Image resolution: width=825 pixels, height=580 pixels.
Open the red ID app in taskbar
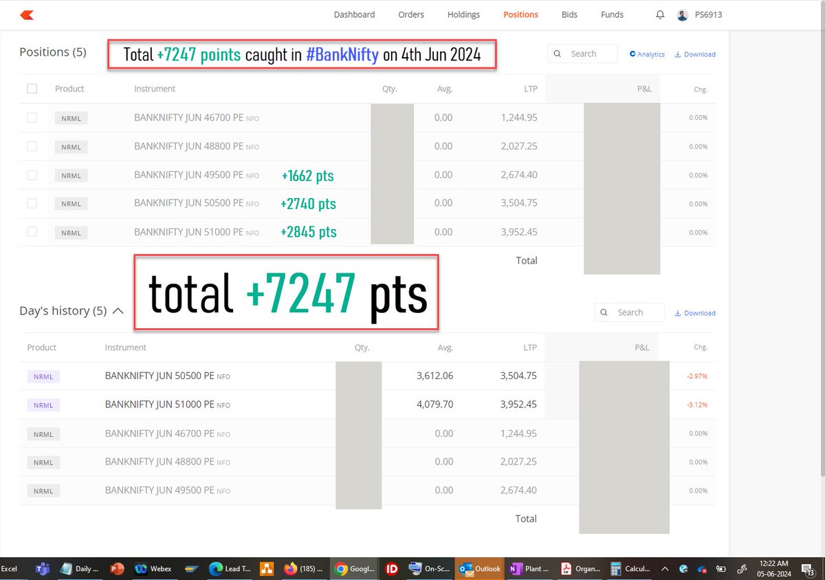click(392, 569)
